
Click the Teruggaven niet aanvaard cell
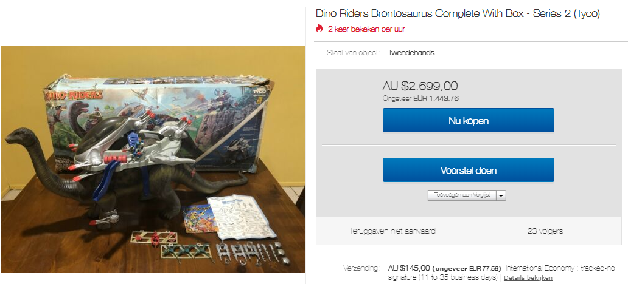click(x=392, y=231)
